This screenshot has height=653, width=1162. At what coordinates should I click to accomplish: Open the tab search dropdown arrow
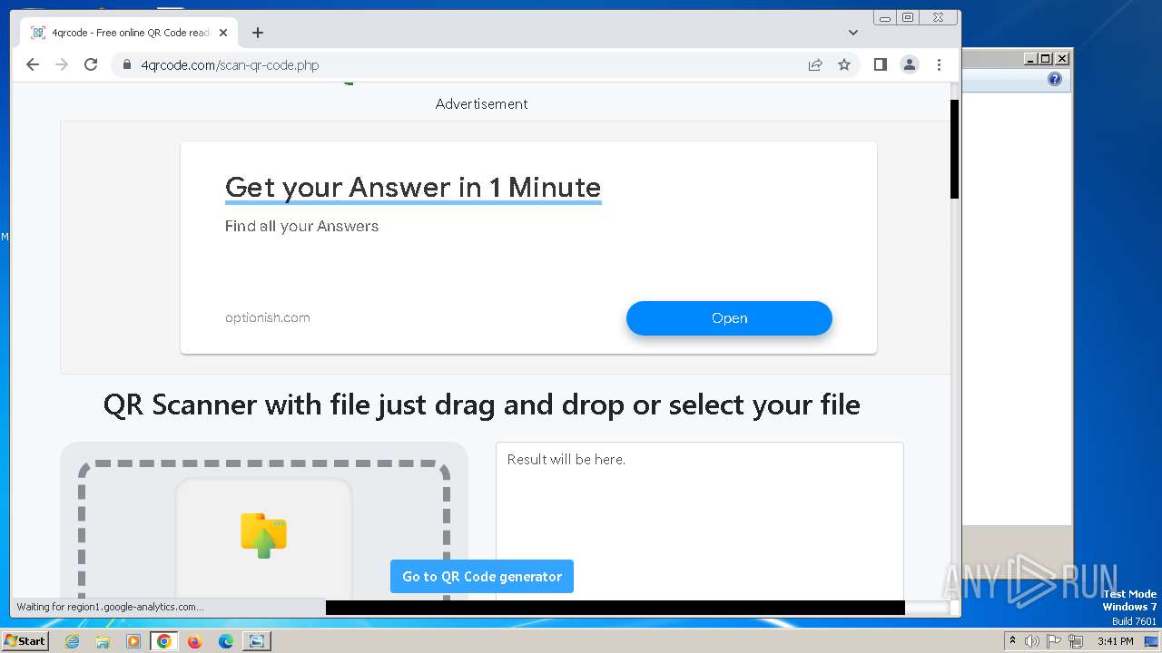[853, 33]
